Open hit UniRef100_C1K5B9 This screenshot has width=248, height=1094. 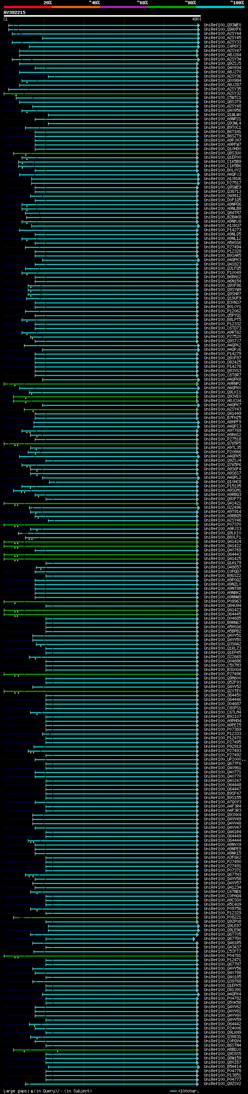click(x=222, y=161)
